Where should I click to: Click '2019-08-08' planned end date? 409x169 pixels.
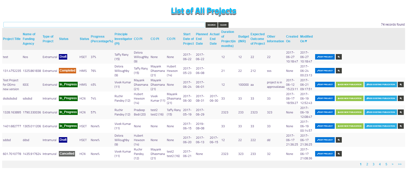pos(201,126)
